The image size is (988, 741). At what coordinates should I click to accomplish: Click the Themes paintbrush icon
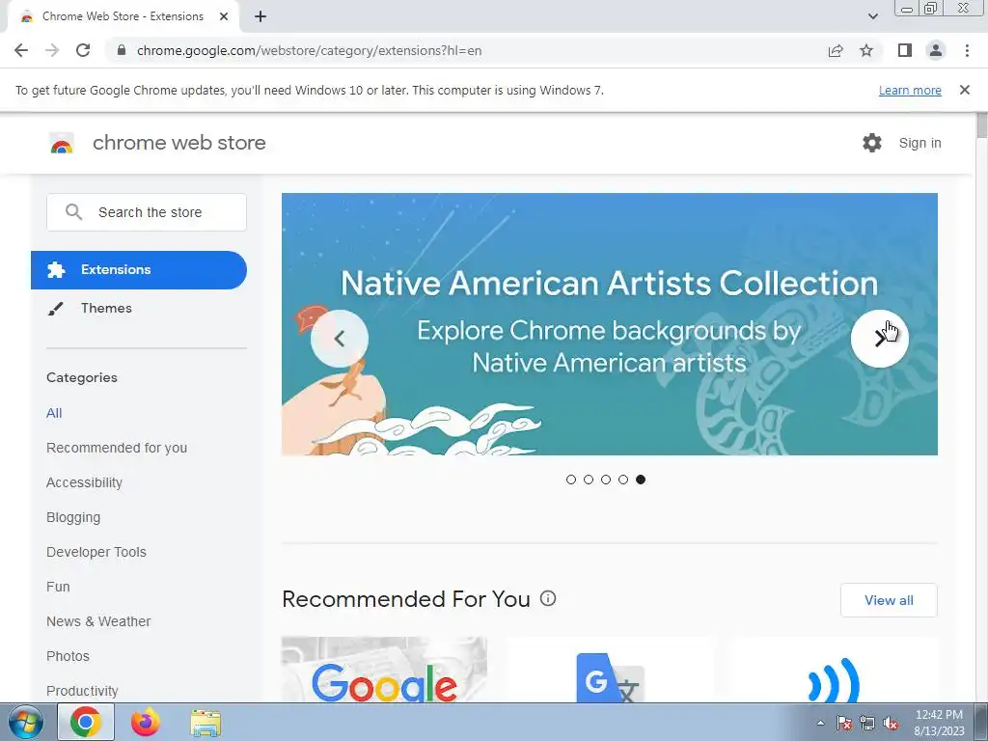coord(55,309)
